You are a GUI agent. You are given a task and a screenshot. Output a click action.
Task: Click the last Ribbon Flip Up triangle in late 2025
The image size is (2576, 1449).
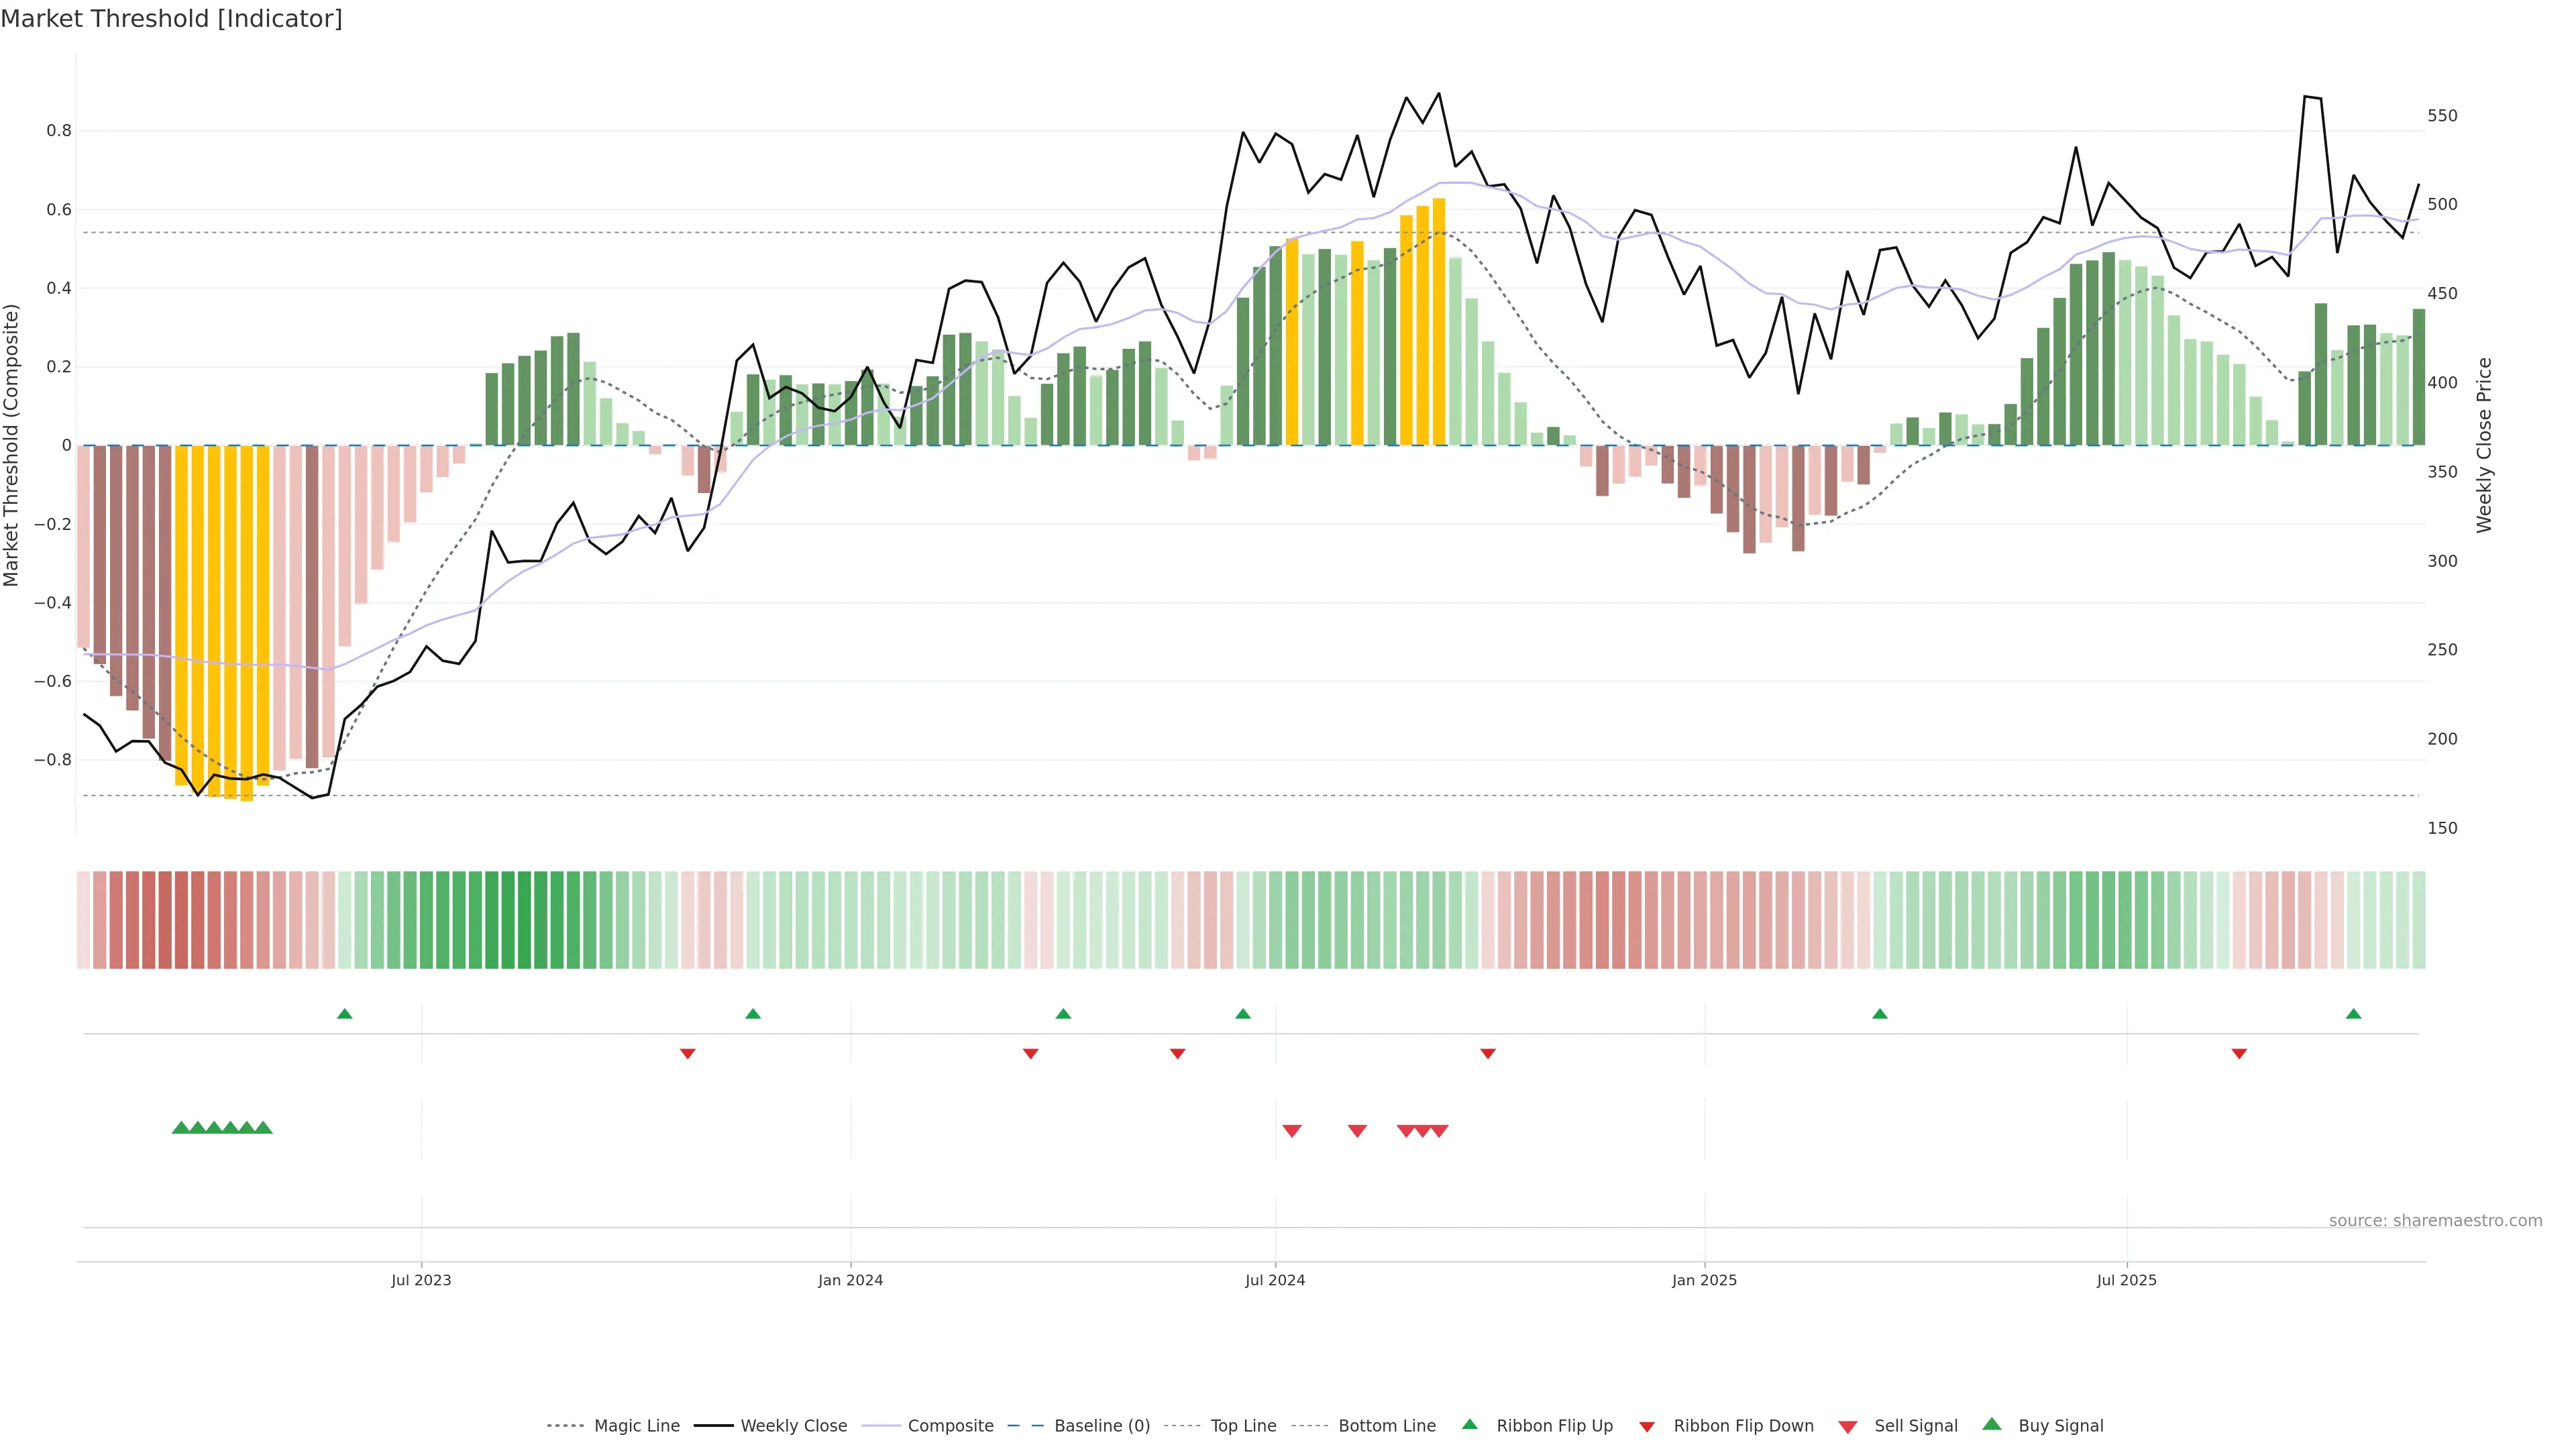(x=2353, y=1014)
